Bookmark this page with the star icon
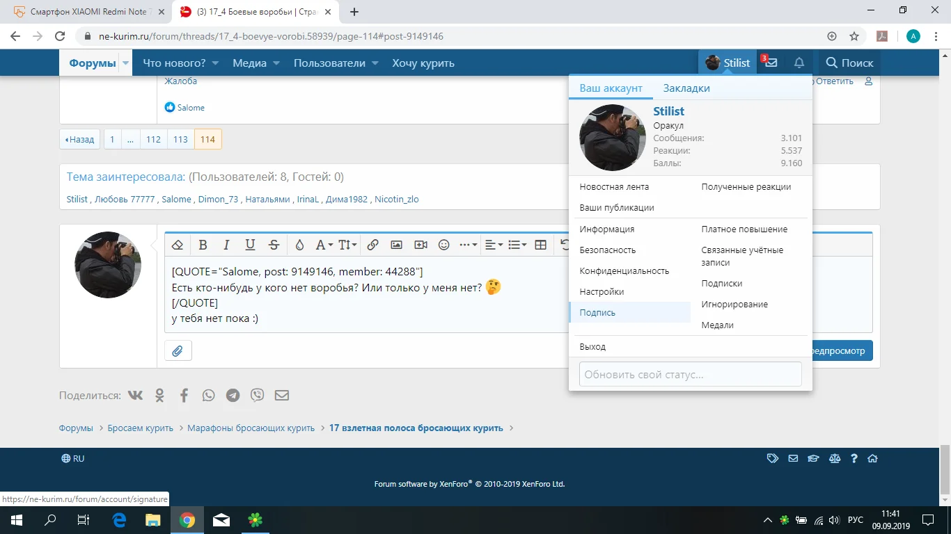Image resolution: width=951 pixels, height=534 pixels. point(854,36)
